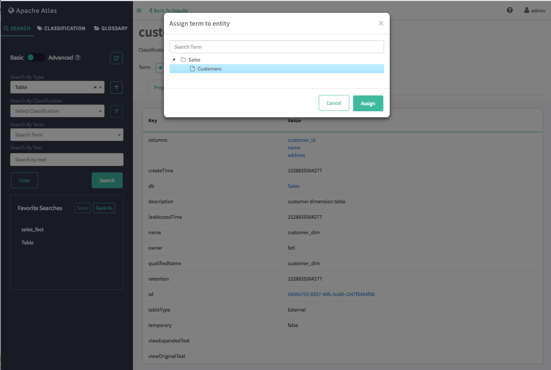Click Save in Favorite Searches
Screen dimensions: 551x370
tap(82, 208)
